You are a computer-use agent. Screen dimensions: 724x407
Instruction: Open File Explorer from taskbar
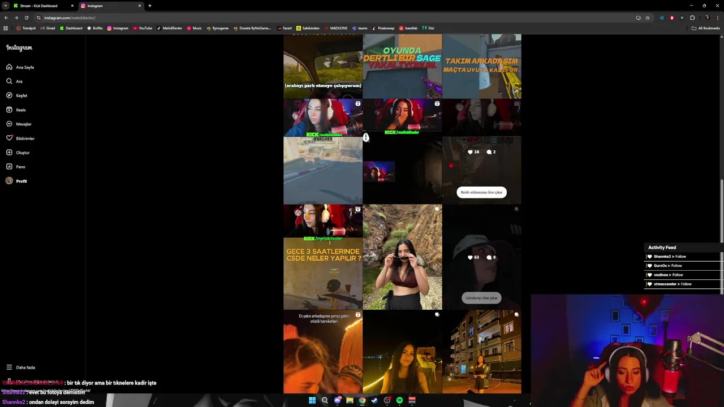(350, 400)
